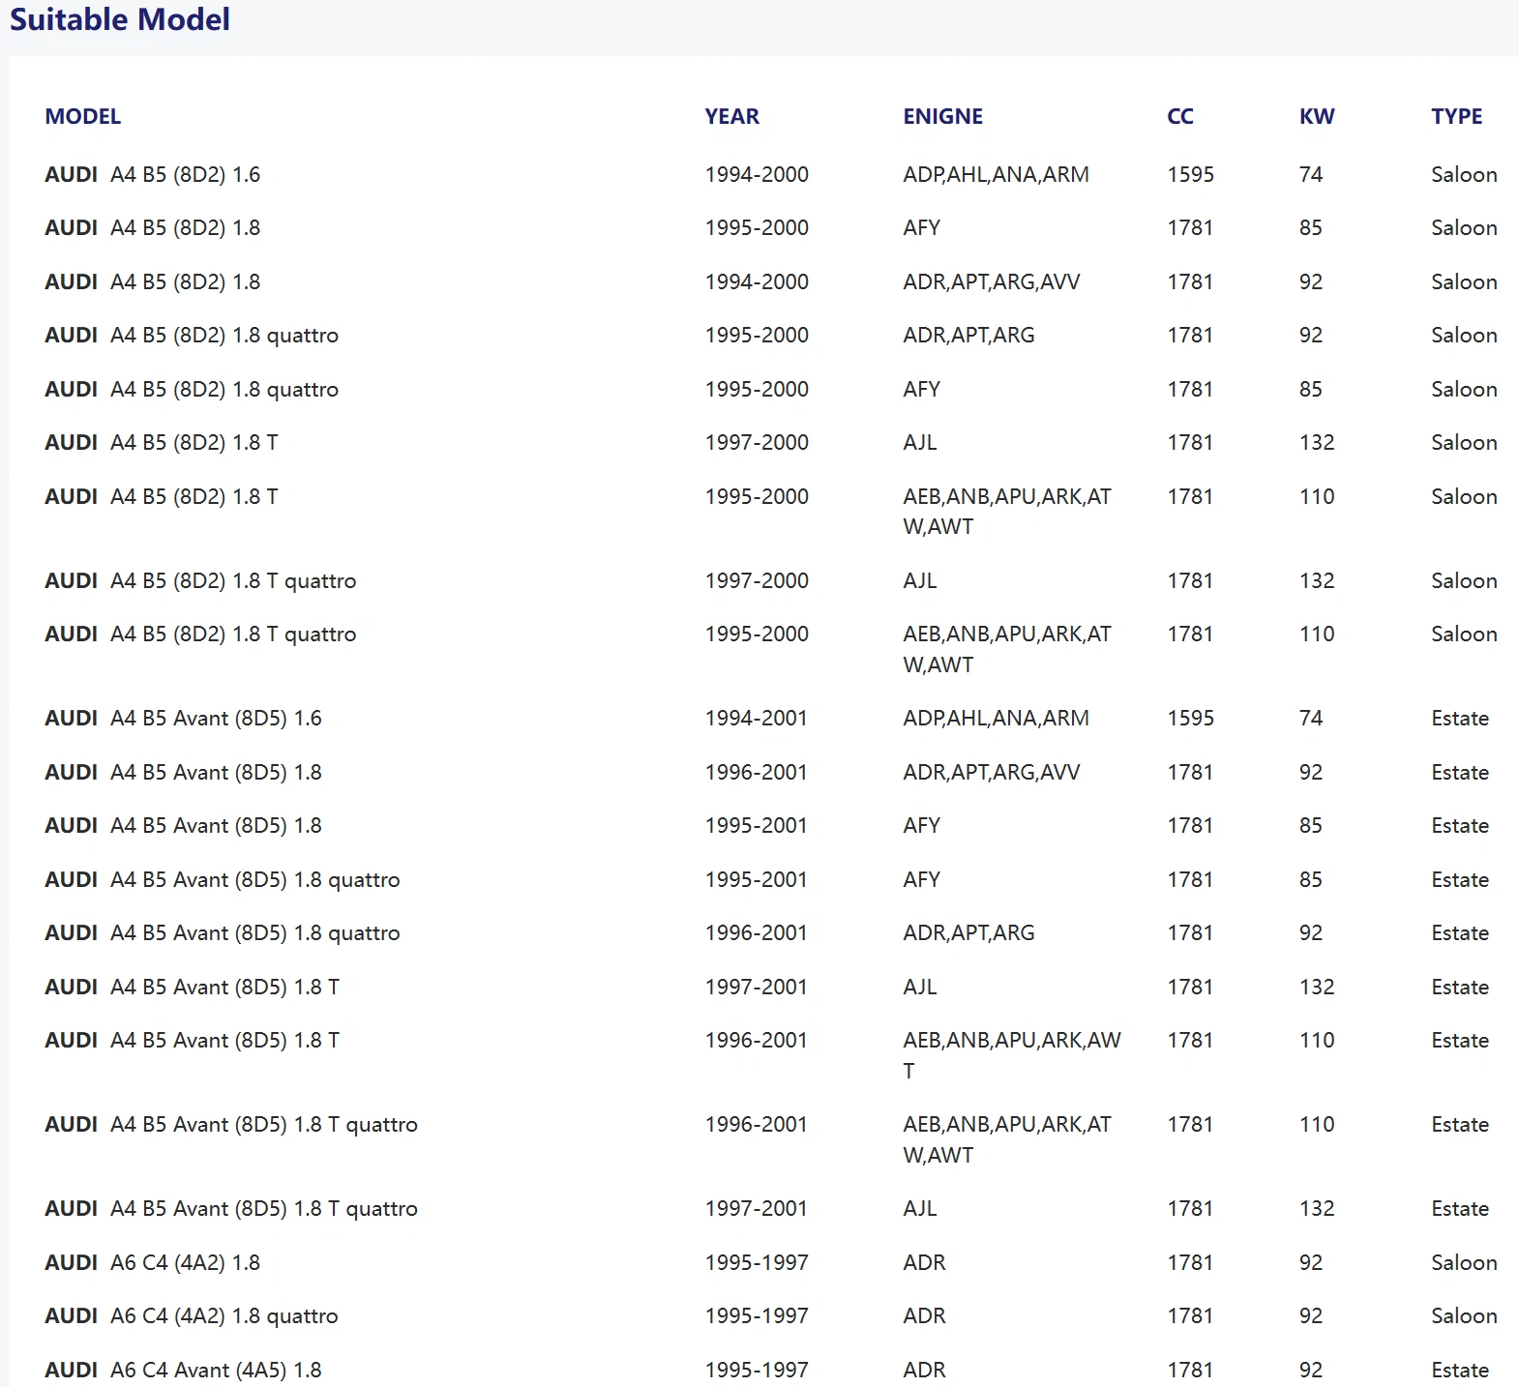This screenshot has height=1387, width=1519.
Task: Select the ENIGNE column header
Action: coord(943,117)
